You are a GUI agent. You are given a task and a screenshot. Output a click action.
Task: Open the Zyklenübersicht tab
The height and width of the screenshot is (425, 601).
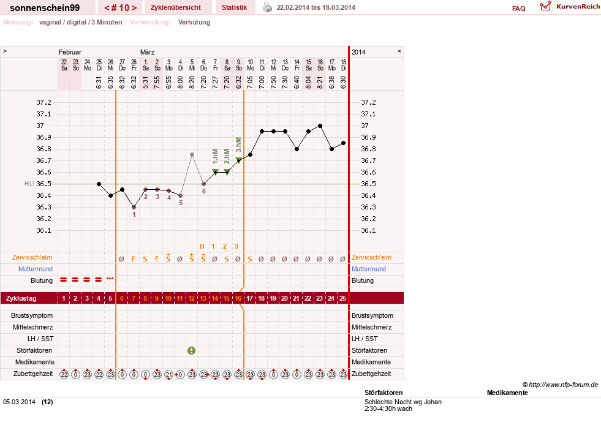point(176,7)
